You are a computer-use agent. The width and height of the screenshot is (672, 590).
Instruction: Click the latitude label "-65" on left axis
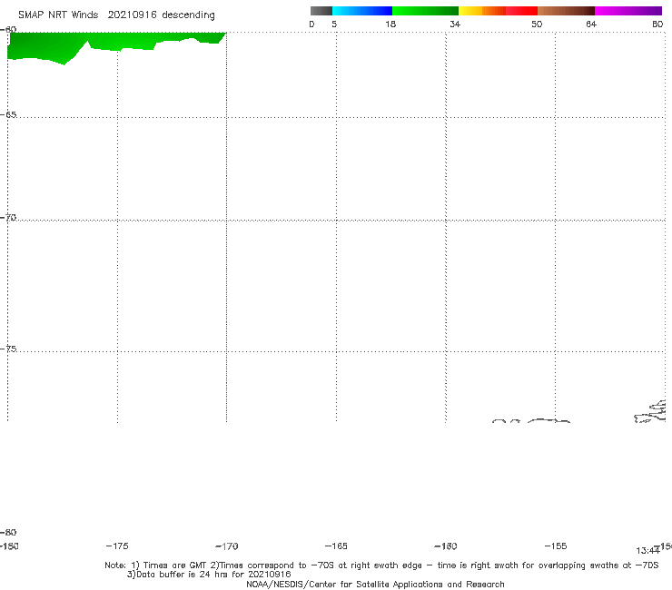(8, 115)
